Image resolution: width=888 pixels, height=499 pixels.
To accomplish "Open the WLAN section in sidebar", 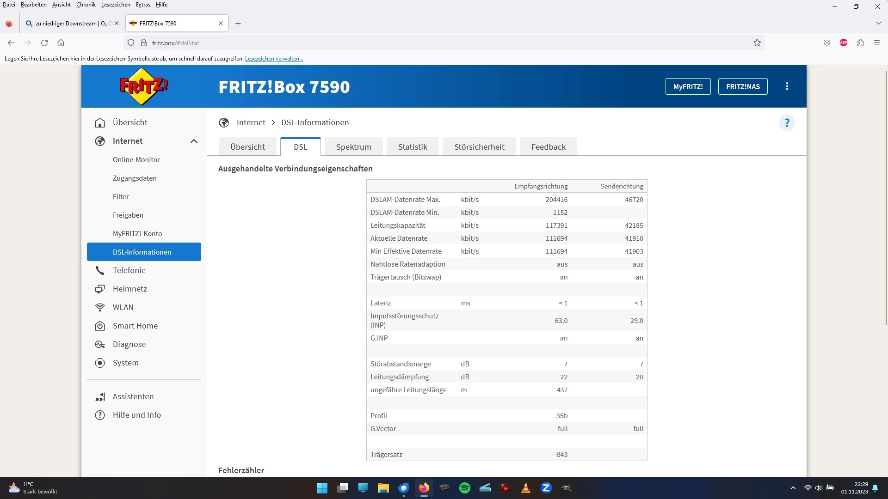I will 123,307.
